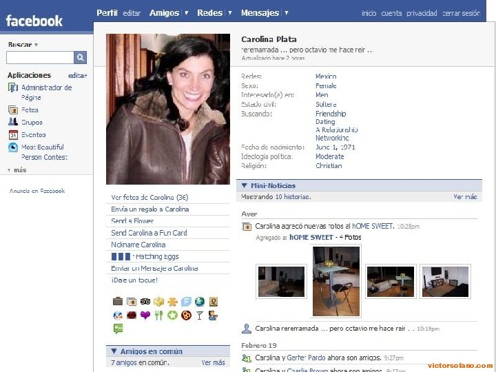This screenshot has width=496, height=372.
Task: Click Nickname Carolina link
Action: coord(138,245)
